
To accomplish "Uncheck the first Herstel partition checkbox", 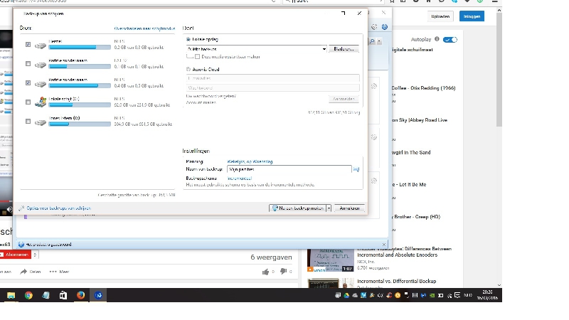I will [28, 45].
